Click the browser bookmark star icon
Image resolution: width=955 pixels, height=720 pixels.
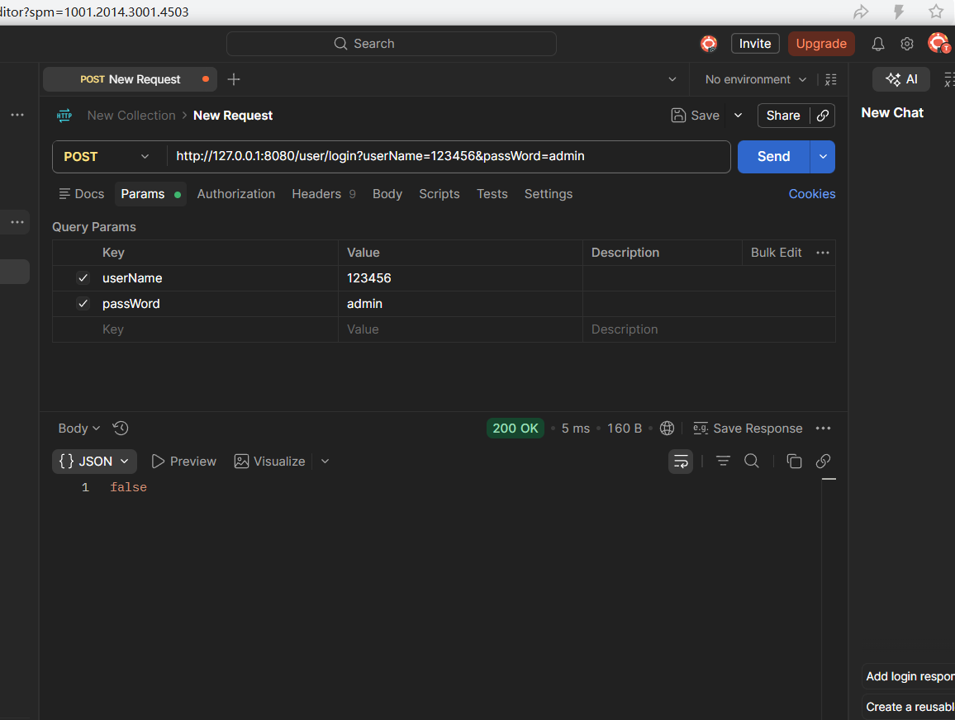[x=936, y=11]
